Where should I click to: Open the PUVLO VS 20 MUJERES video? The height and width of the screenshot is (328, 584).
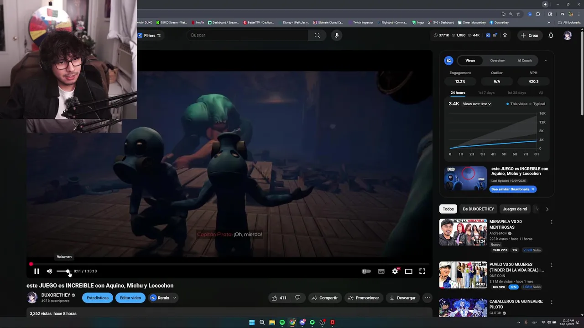463,275
